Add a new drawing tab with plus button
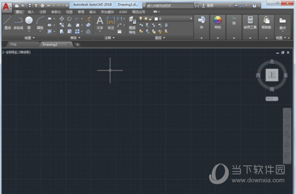Image resolution: width=296 pixels, height=194 pixels. click(77, 45)
